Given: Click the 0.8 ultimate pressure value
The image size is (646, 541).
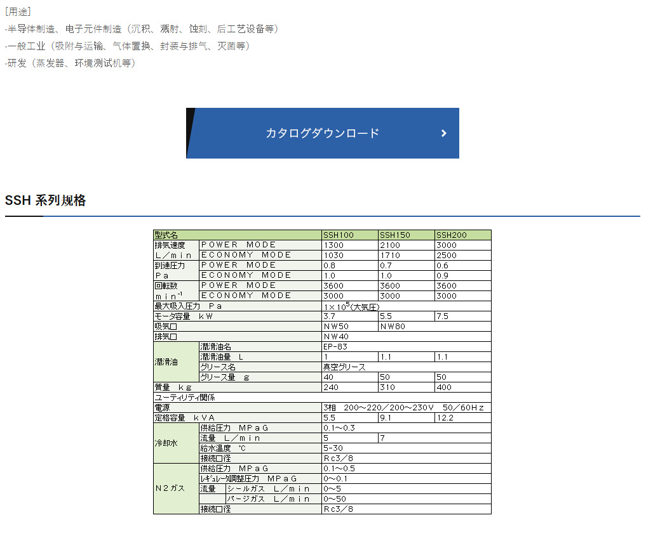Looking at the screenshot, I should (x=349, y=265).
